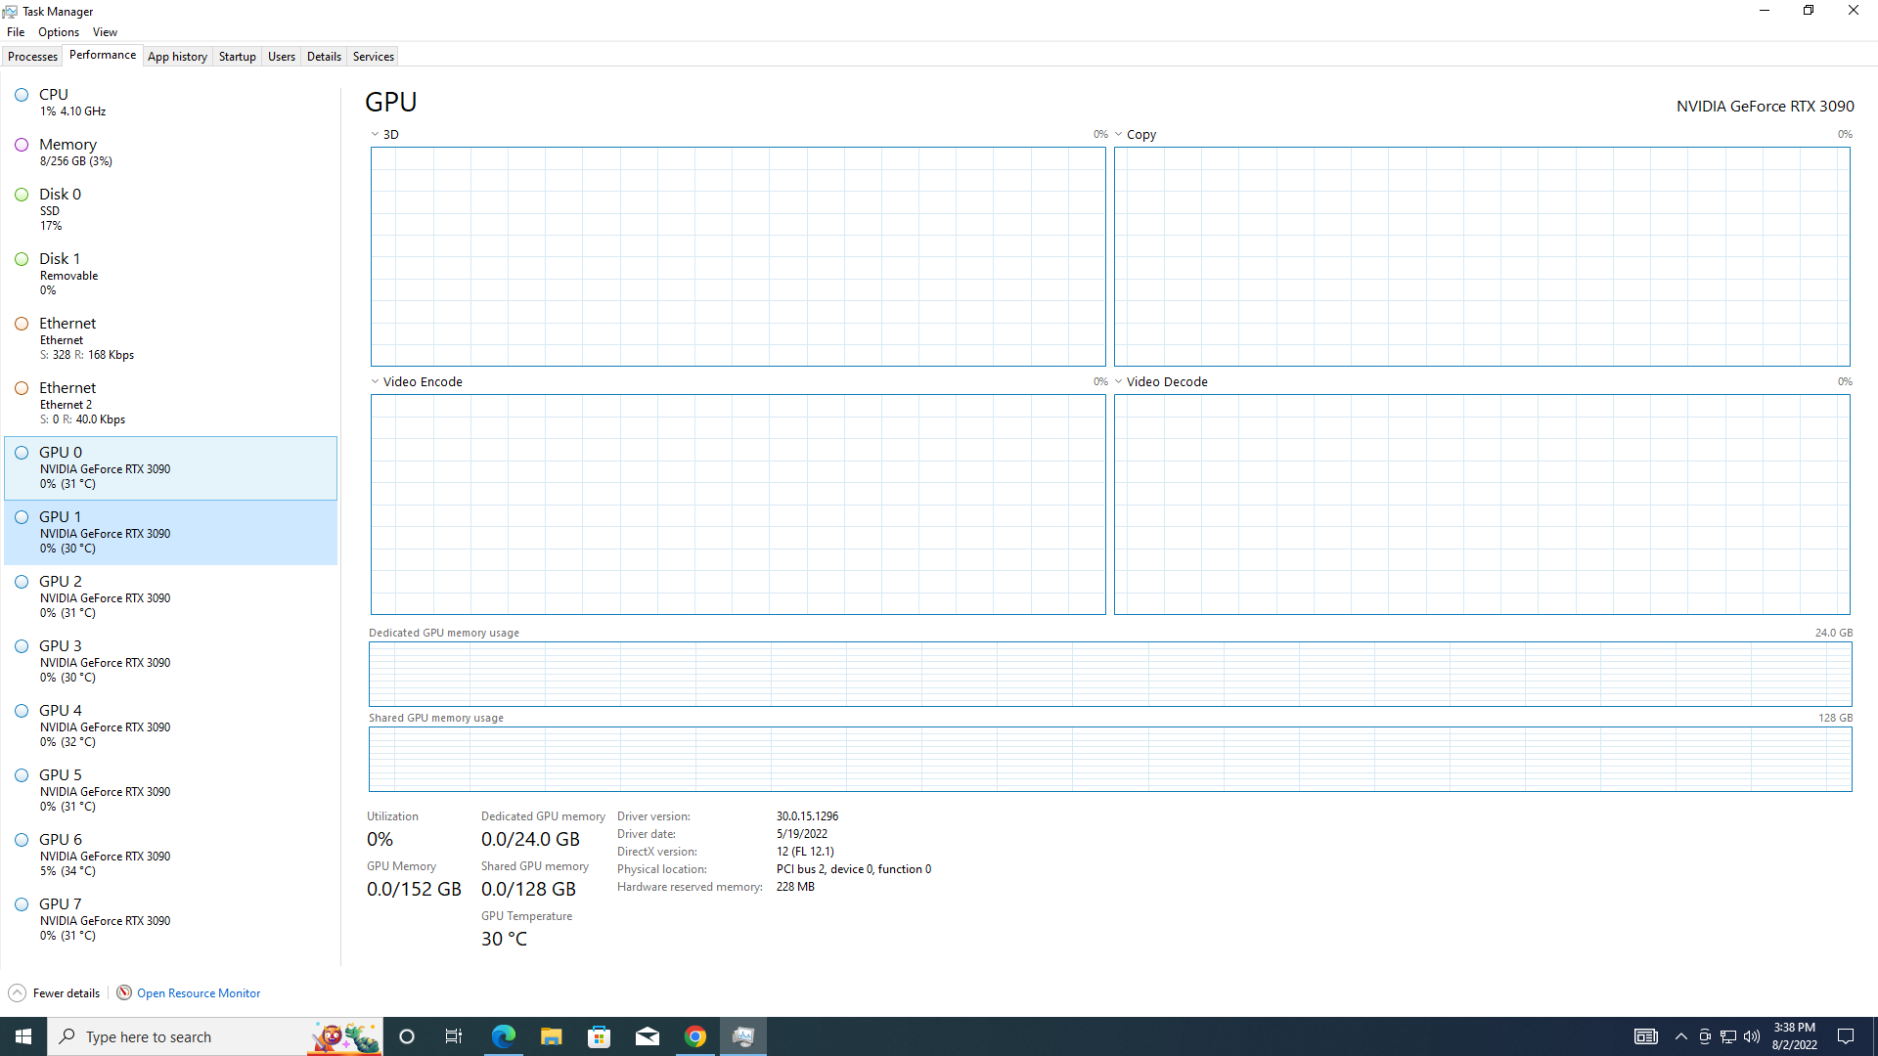Open the Video Decode engine dropdown
The width and height of the screenshot is (1878, 1056).
click(1118, 382)
